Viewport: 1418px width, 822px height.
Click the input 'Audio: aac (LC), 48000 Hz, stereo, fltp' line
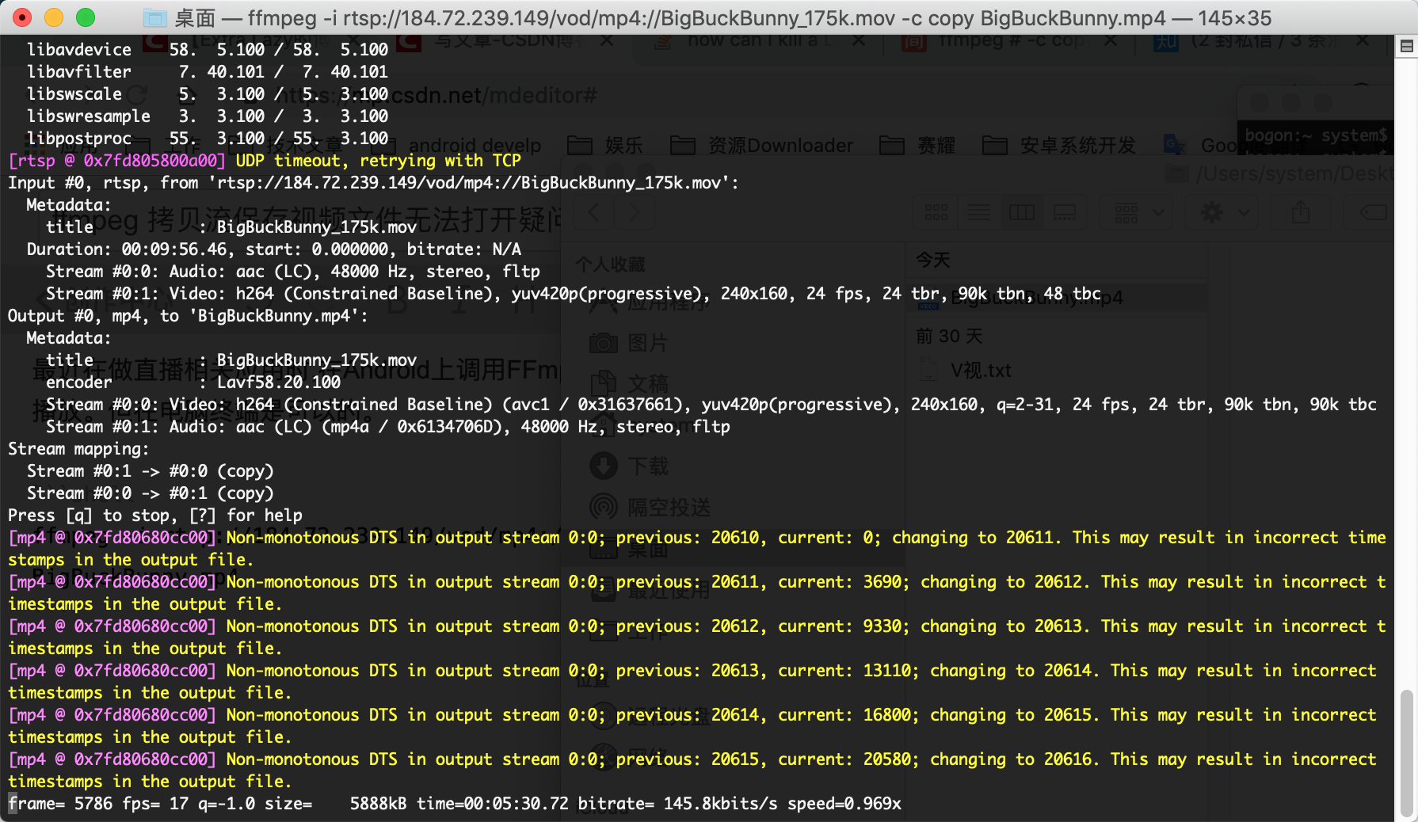[293, 271]
